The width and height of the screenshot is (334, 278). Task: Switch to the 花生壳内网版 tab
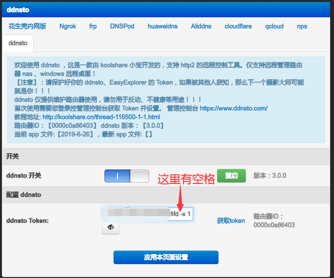point(27,26)
